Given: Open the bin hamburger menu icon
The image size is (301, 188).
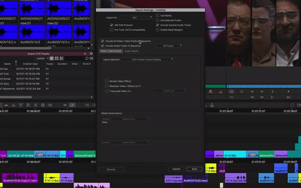Looking at the screenshot, I should tap(92, 58).
